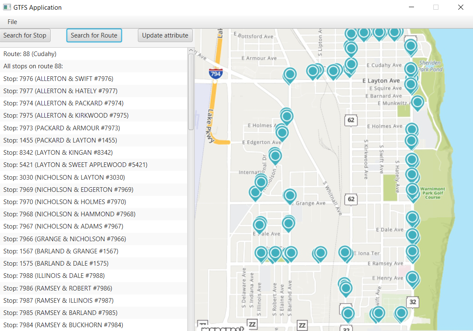Click the stop pin on E Grange Ave
The width and height of the screenshot is (473, 331).
tap(290, 196)
